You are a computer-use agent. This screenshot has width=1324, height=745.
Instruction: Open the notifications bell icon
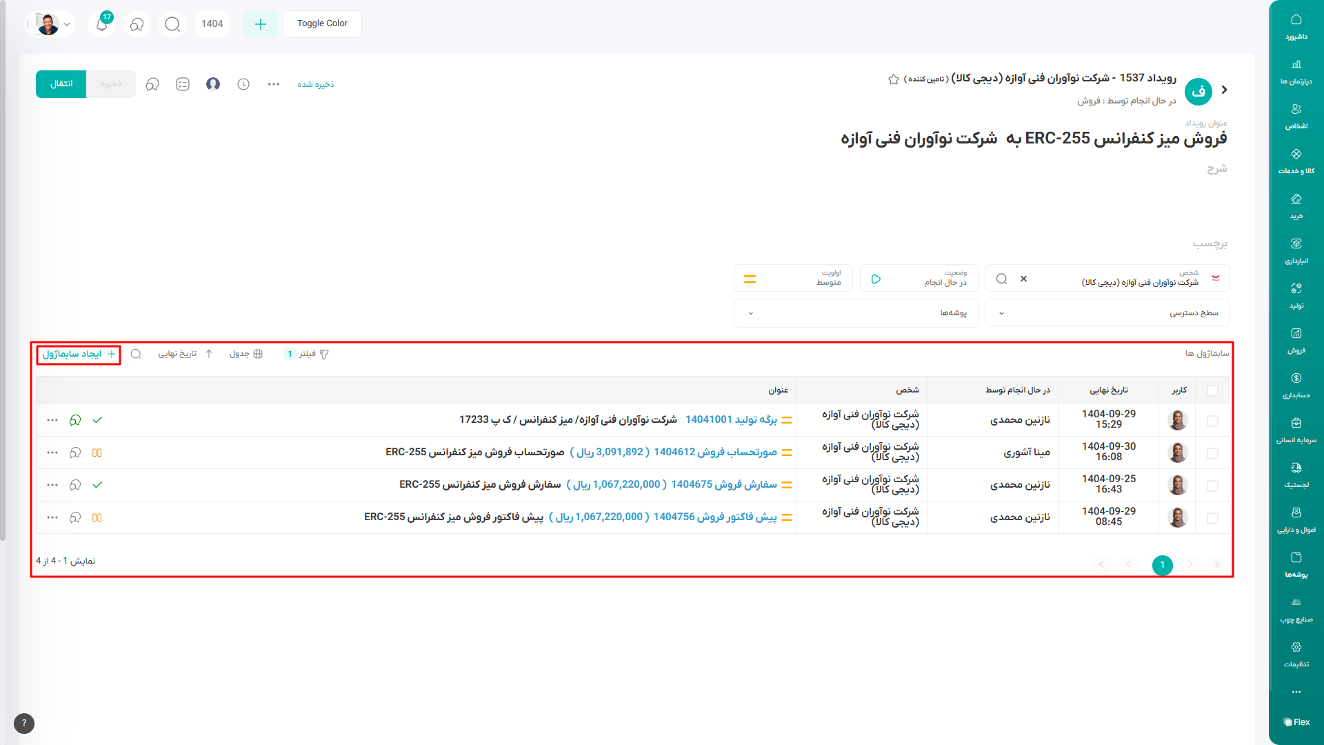tap(101, 25)
